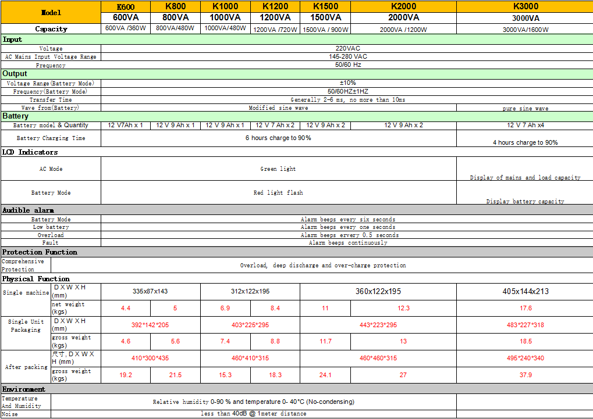593x419 pixels.
Task: Click the gross weight value 5.6
Action: click(x=175, y=342)
